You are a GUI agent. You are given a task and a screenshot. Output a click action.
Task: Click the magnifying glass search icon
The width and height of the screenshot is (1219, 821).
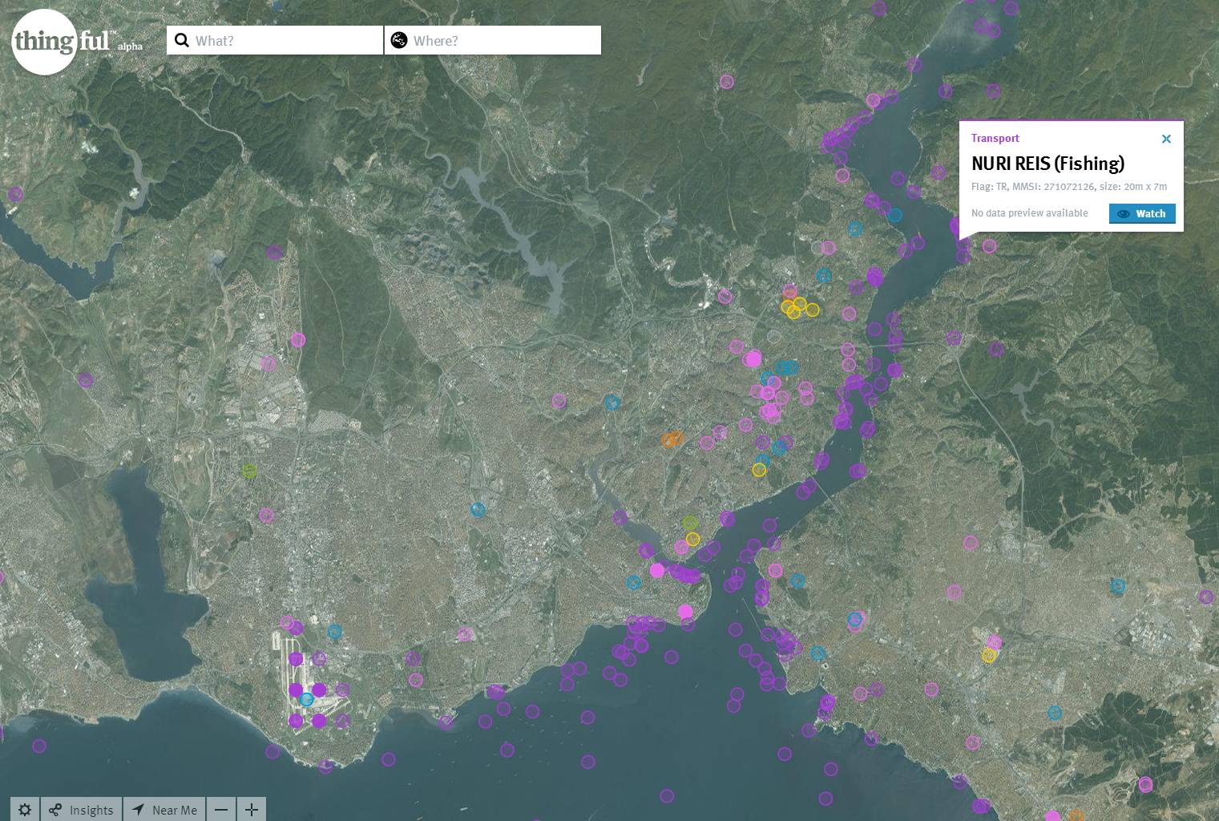tap(182, 41)
